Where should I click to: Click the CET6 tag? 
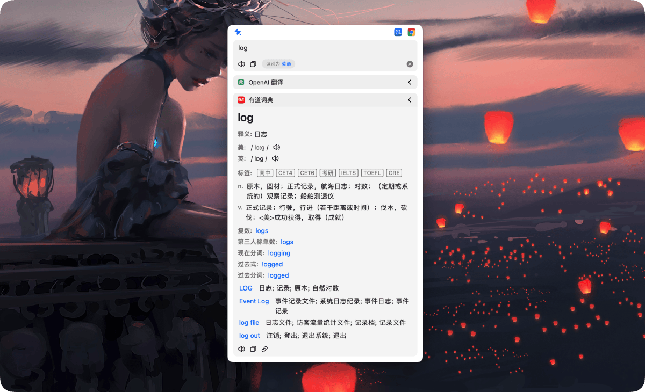307,173
